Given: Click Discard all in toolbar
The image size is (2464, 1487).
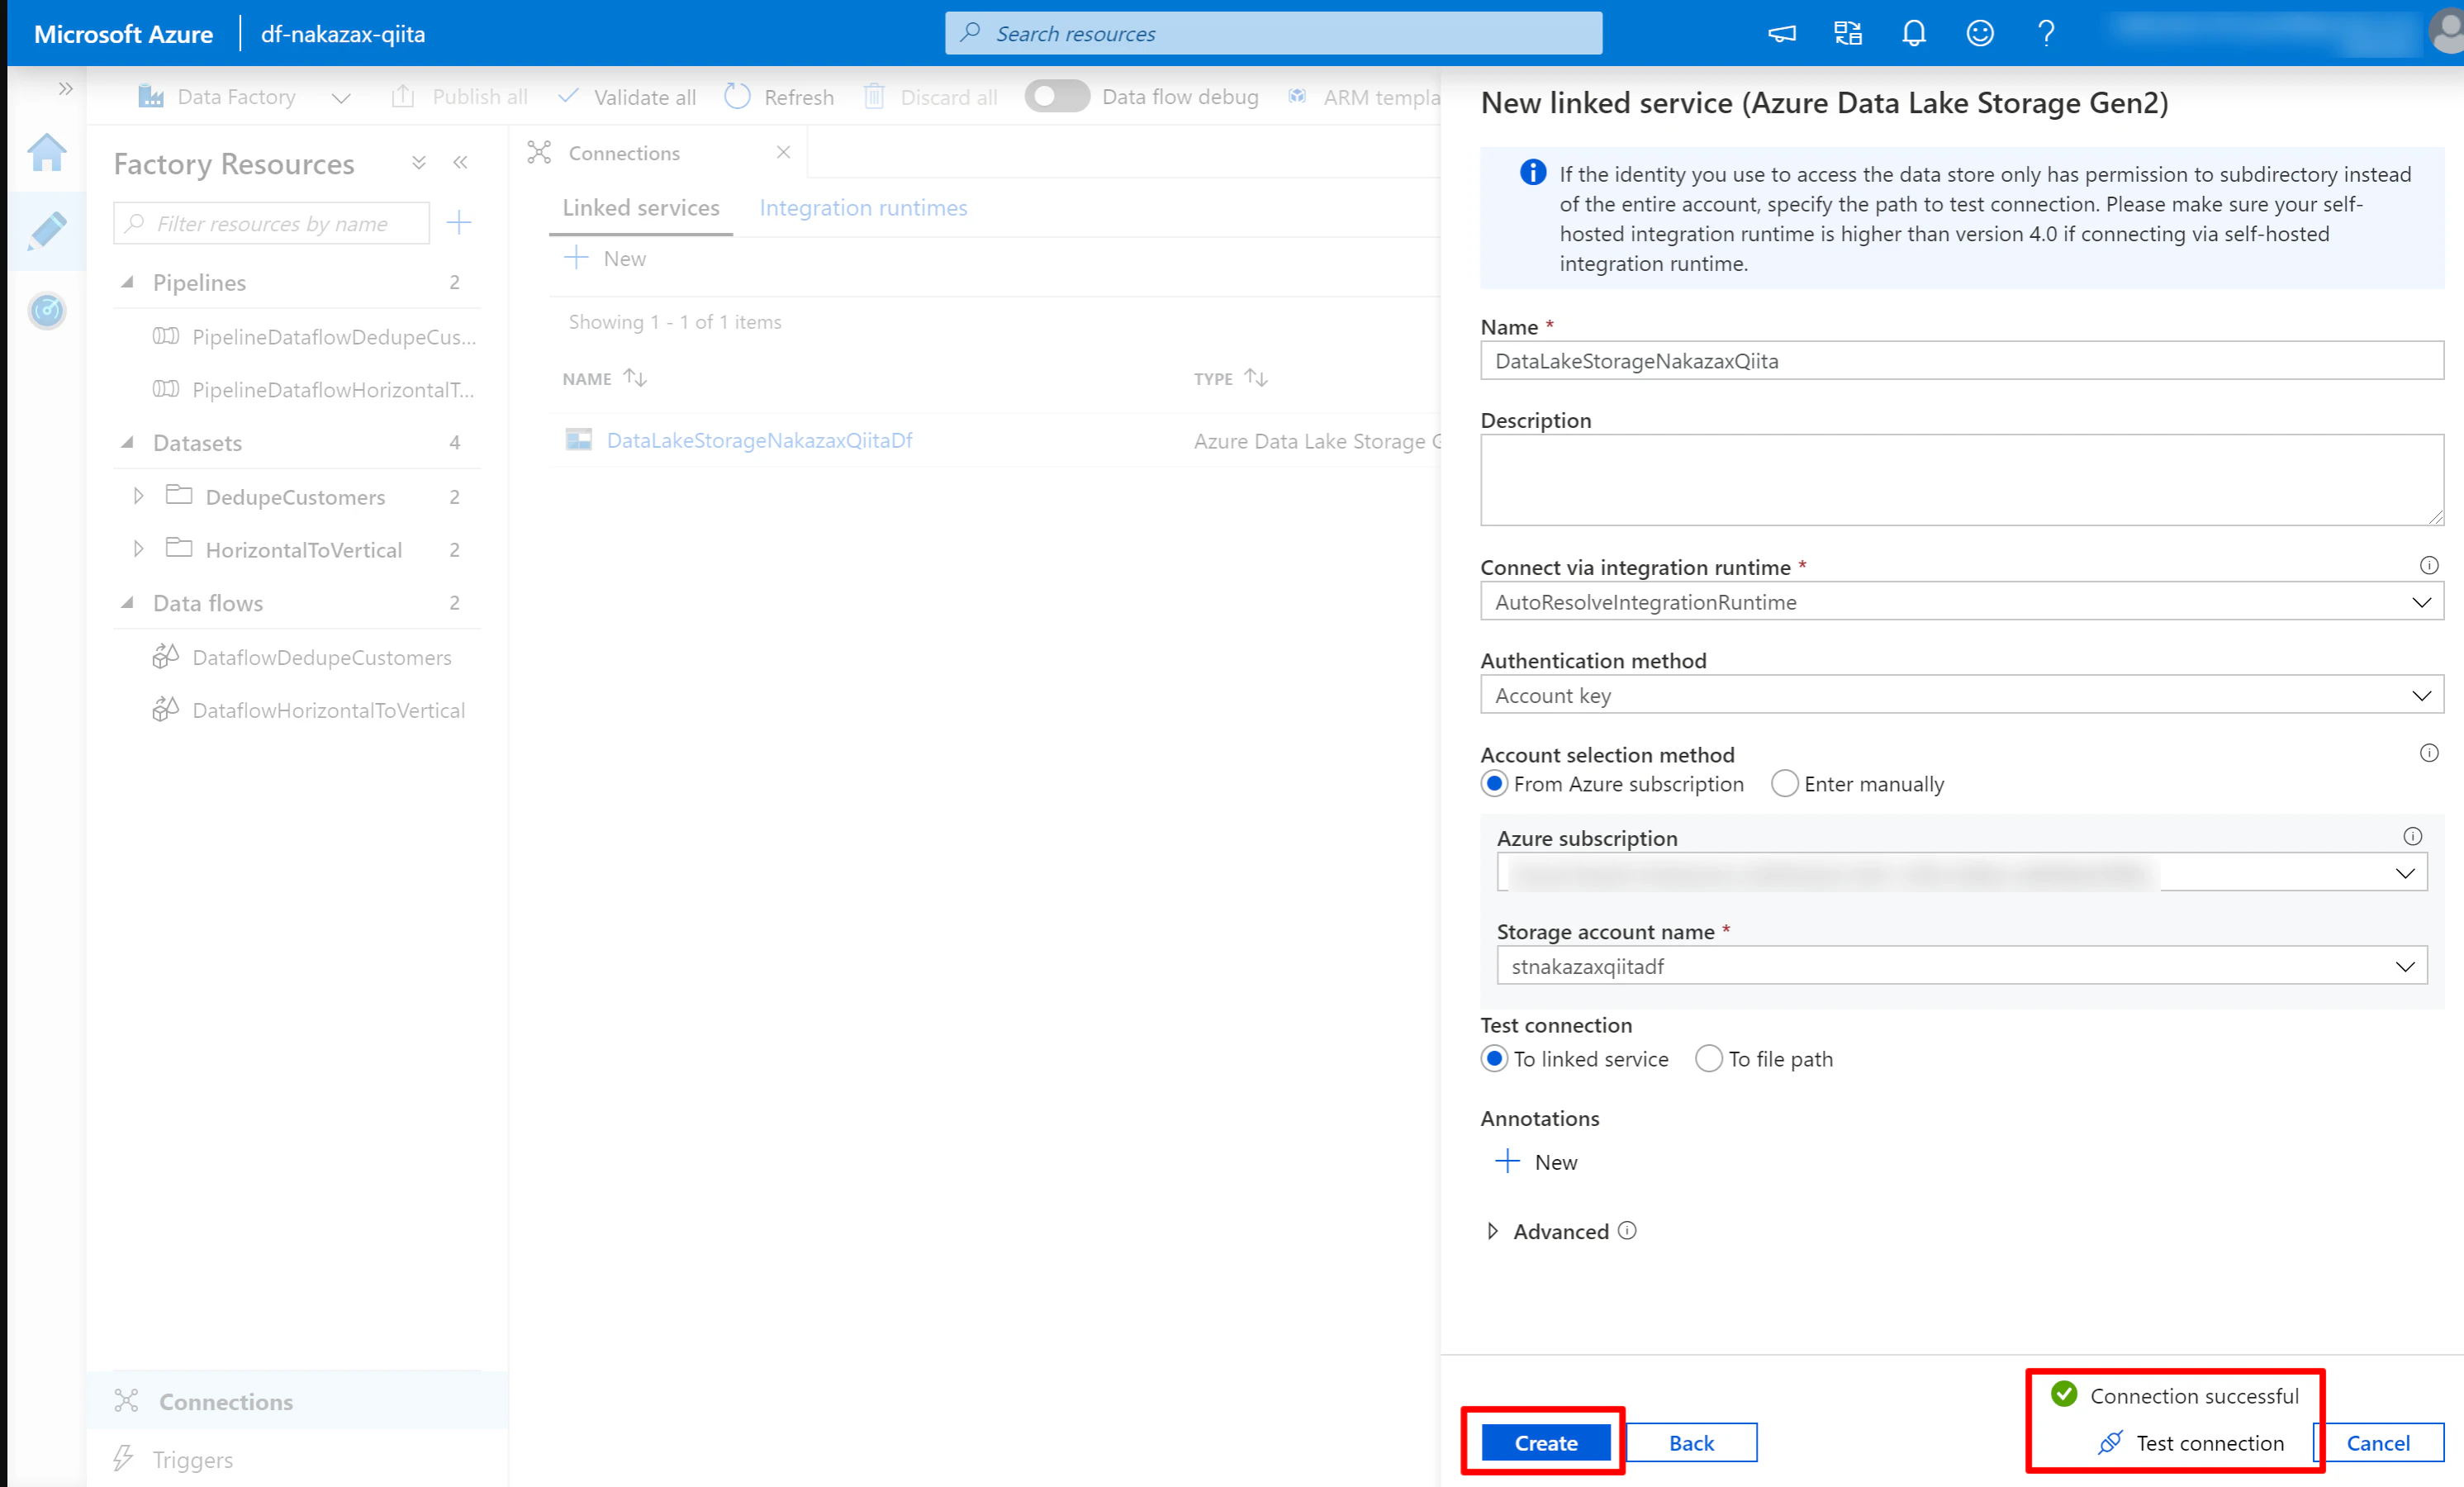Looking at the screenshot, I should point(930,97).
